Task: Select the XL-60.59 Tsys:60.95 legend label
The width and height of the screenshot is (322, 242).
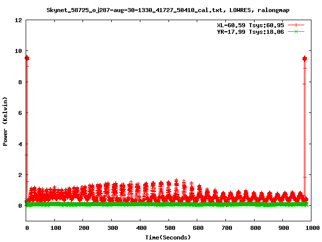Action: coord(251,25)
